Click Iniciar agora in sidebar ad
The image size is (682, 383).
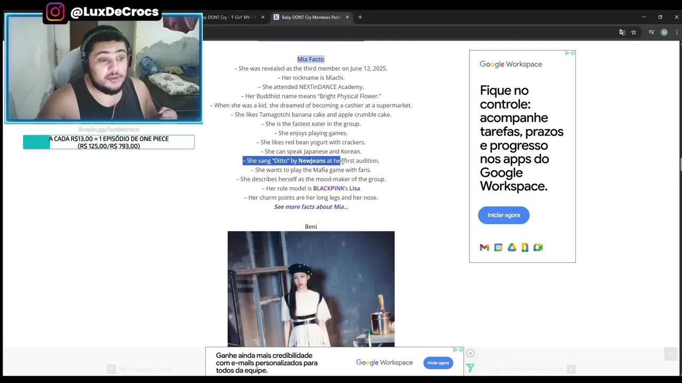[x=504, y=215]
